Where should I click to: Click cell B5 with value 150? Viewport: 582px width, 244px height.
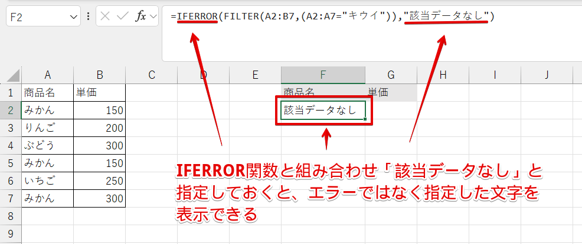100,163
